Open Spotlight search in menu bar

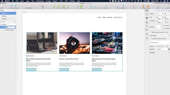(161, 1)
